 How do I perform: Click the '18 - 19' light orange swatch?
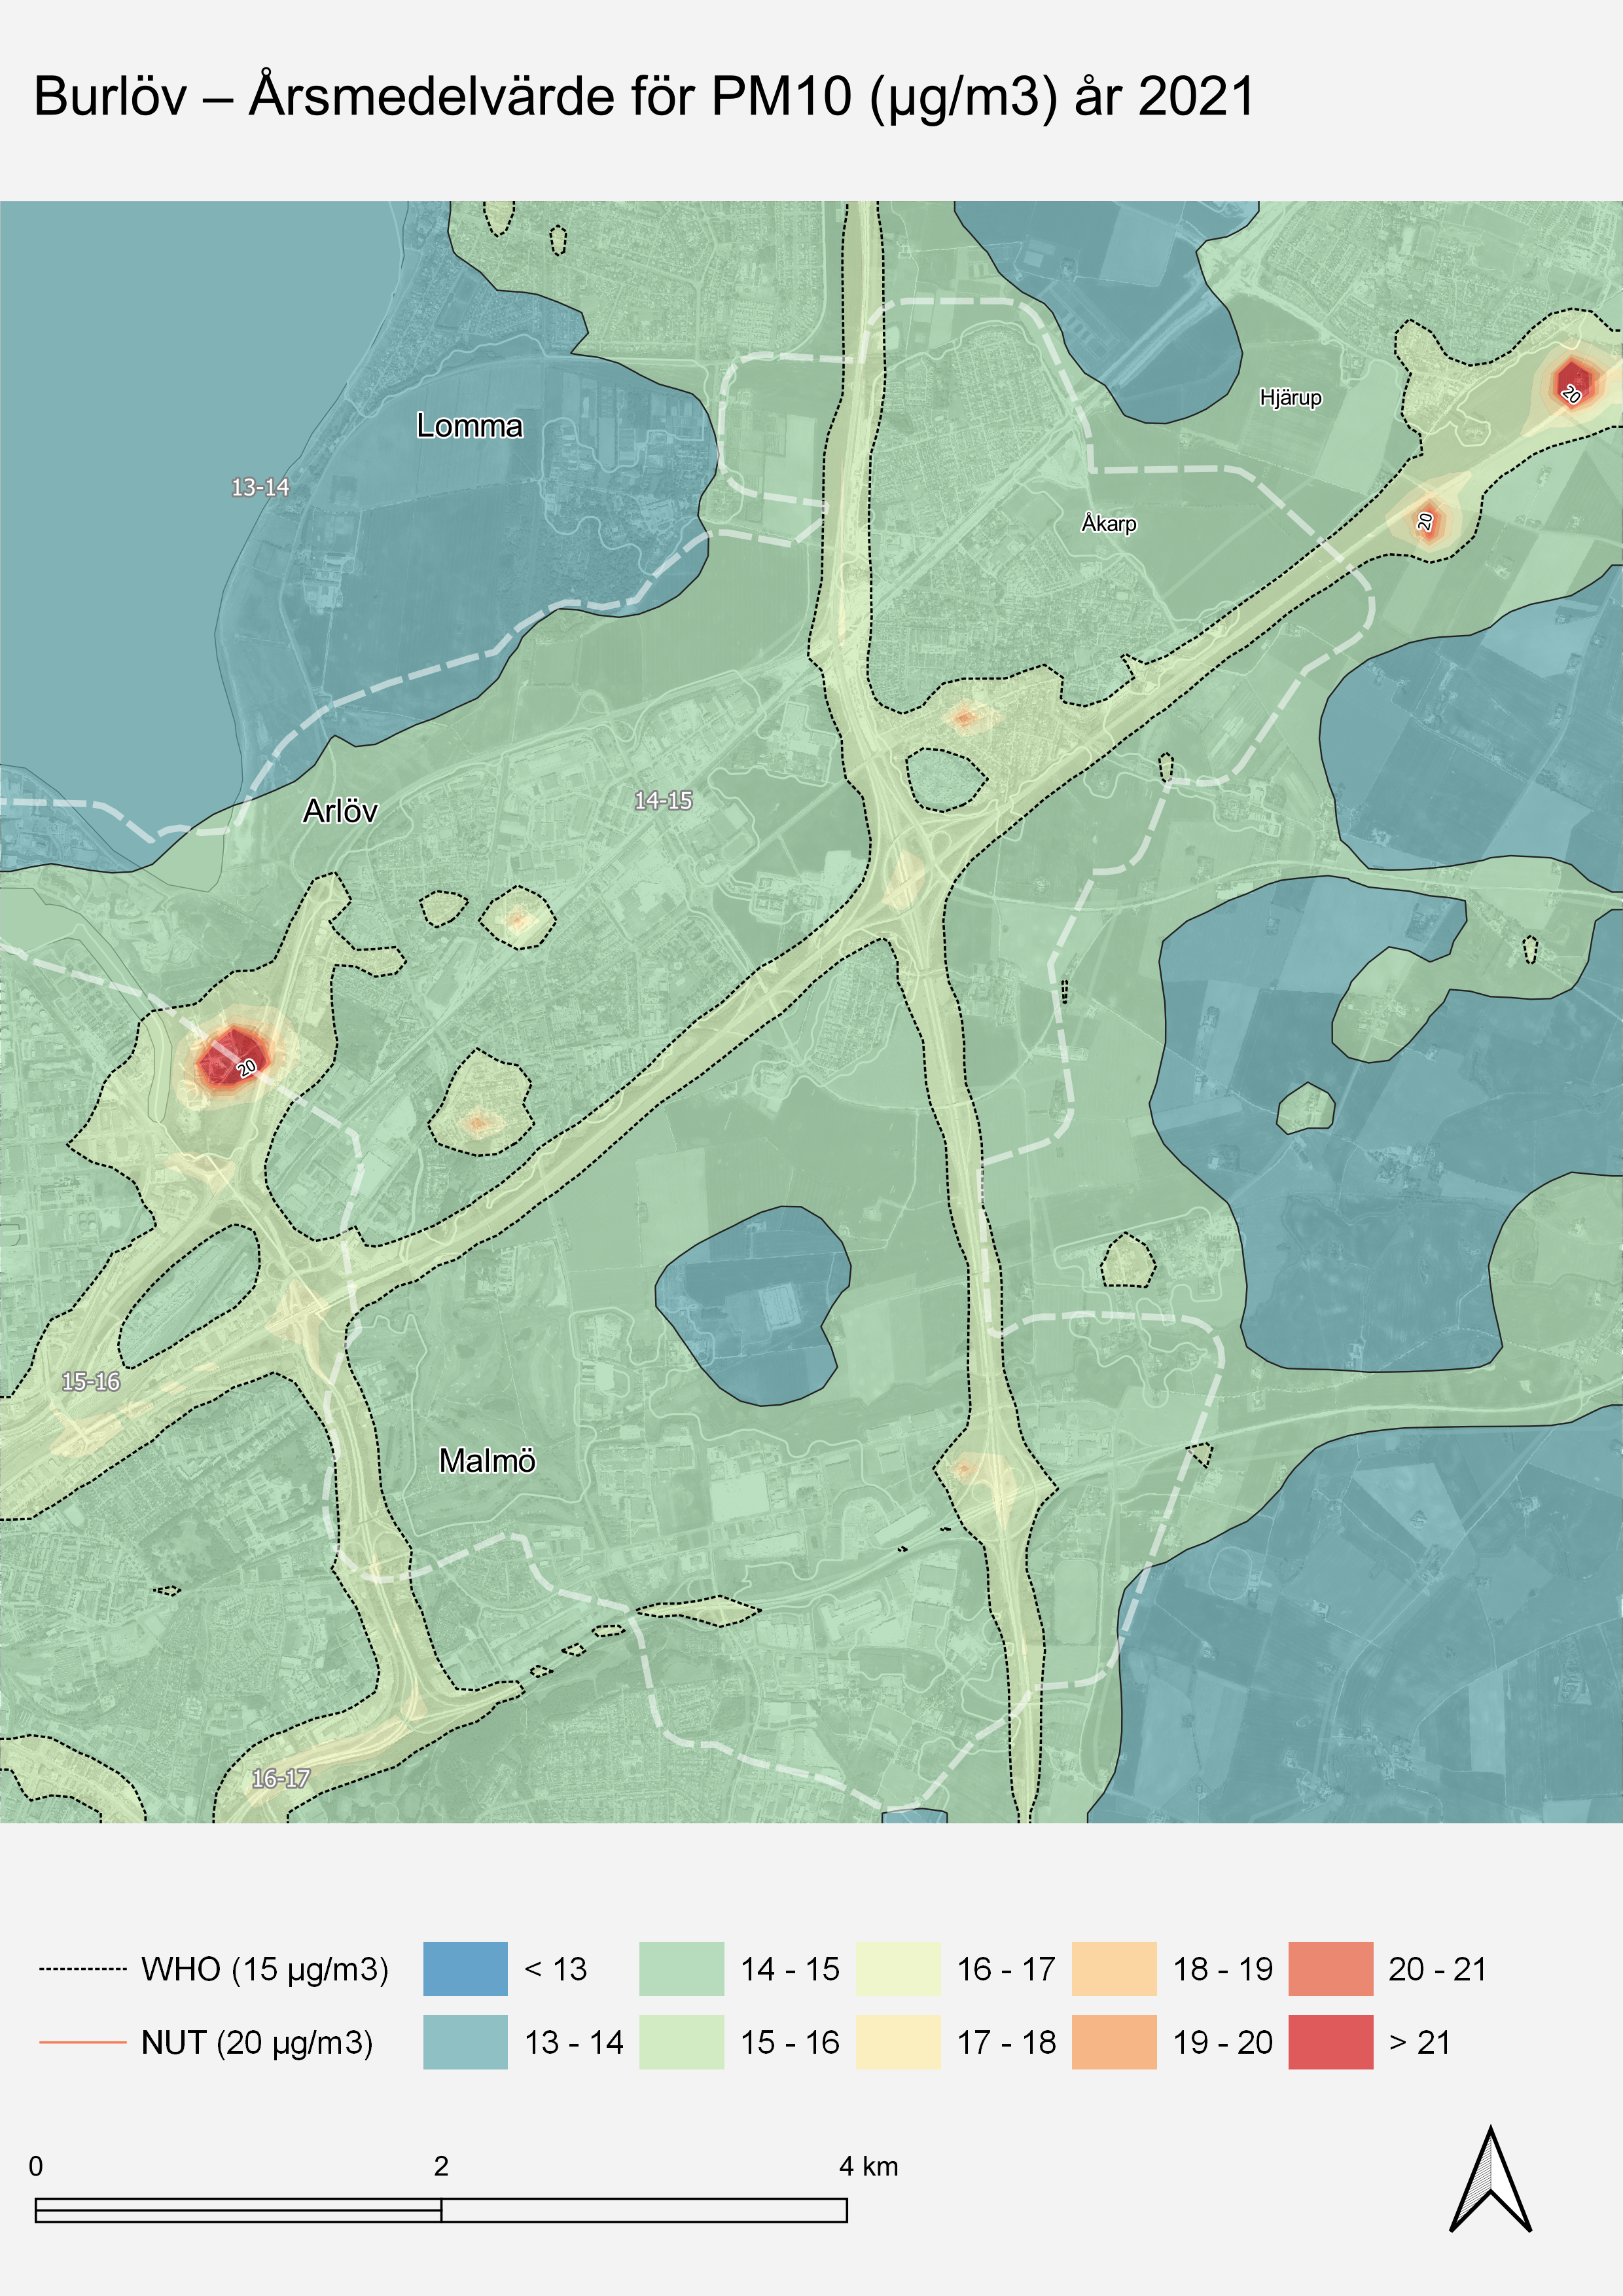[1113, 1969]
